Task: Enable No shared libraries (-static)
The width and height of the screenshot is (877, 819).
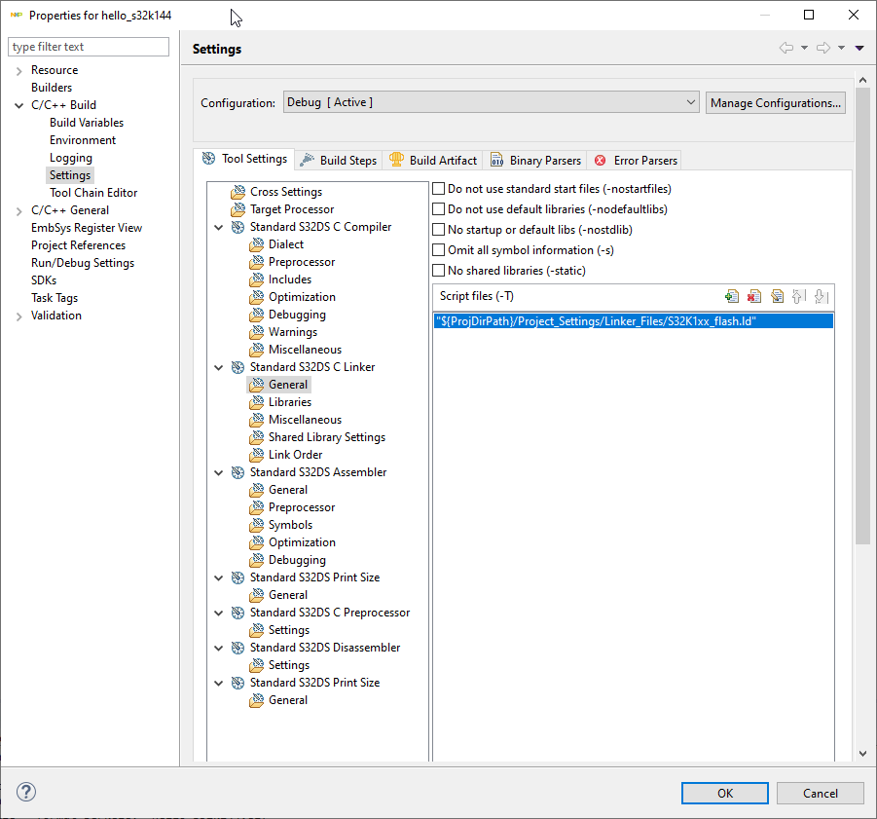Action: 438,270
